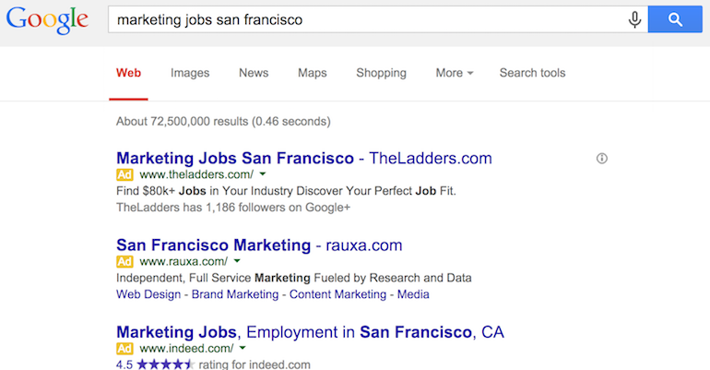This screenshot has width=710, height=370.
Task: Switch to the Images tab
Action: tap(190, 73)
